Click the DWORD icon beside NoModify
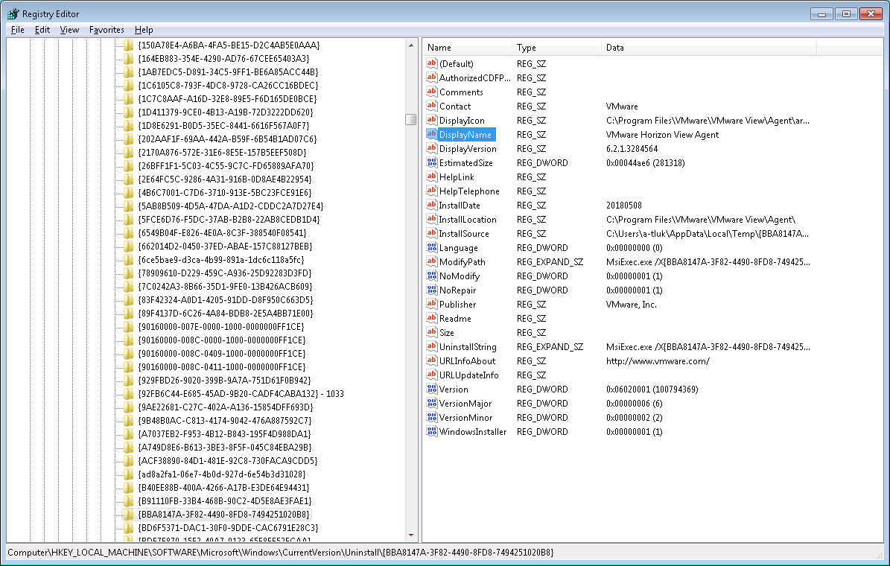 coord(432,276)
